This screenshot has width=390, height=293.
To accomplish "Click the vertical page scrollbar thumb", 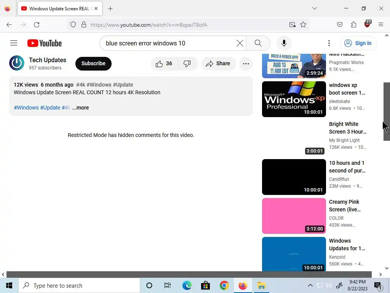I will pos(387,111).
